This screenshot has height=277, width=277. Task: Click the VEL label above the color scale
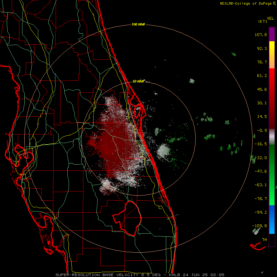(x=270, y=18)
